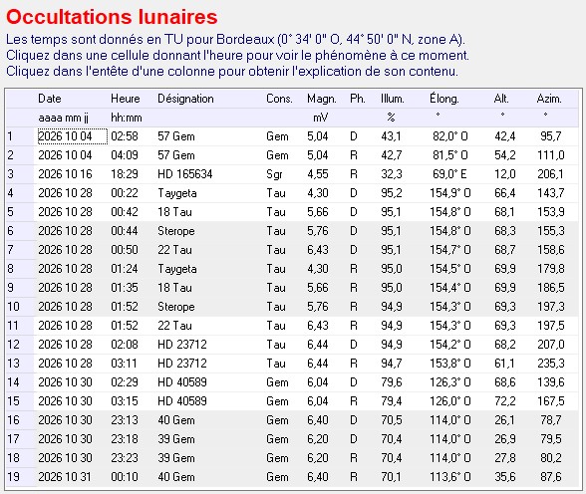Image resolution: width=586 pixels, height=494 pixels.
Task: Click date cell 2026 10 31
Action: click(x=65, y=477)
